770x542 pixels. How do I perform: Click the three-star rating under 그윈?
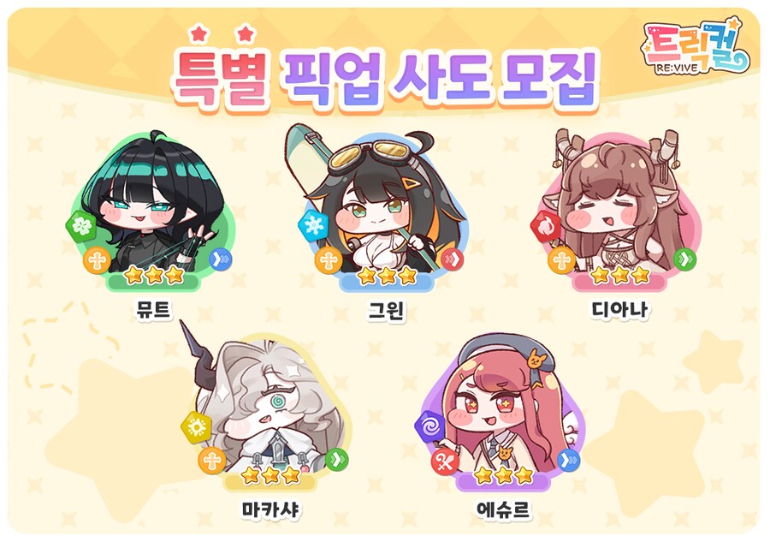(387, 276)
